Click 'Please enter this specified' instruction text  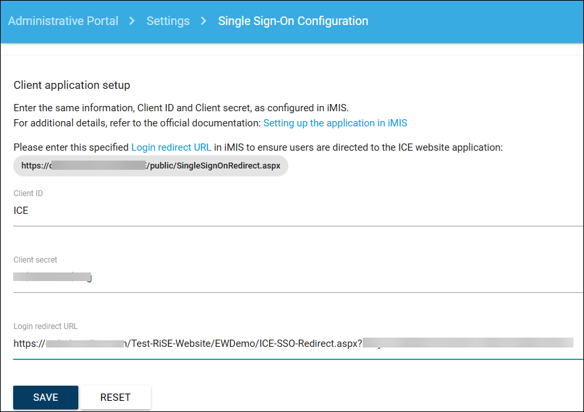(71, 147)
